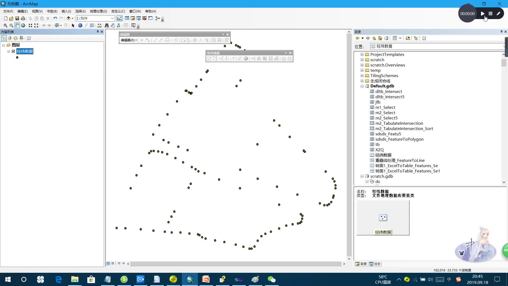508x286 pixels.
Task: Toggle List By Source view
Action: click(x=10, y=38)
